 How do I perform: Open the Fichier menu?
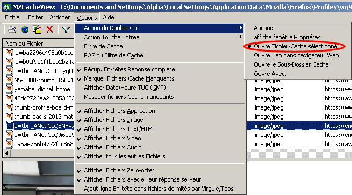coord(13,17)
